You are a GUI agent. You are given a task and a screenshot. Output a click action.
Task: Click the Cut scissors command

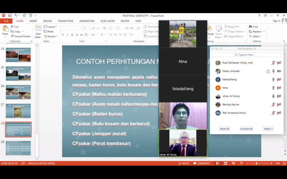click(x=15, y=27)
